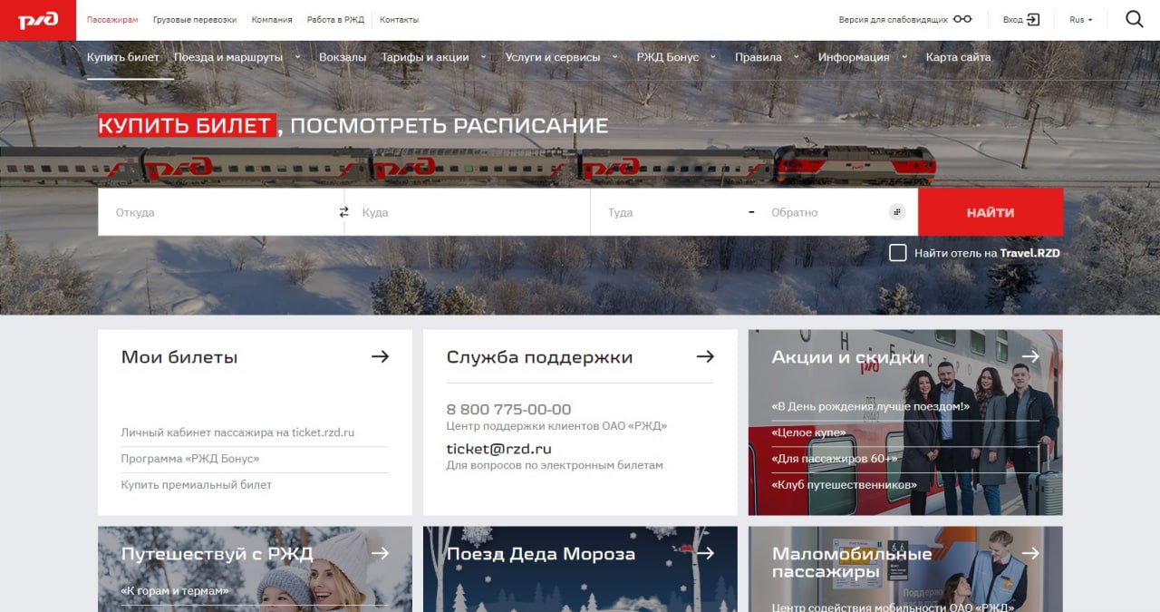Click the login door icon next to Вход
The width and height of the screenshot is (1160, 612).
1033,20
